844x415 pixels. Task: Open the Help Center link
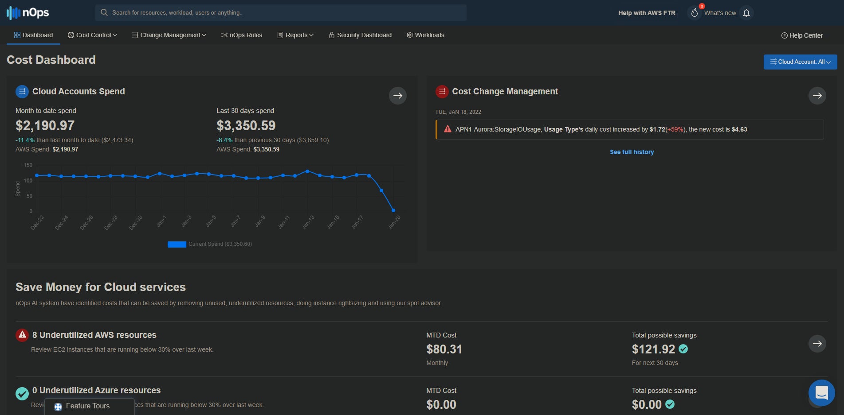point(802,35)
